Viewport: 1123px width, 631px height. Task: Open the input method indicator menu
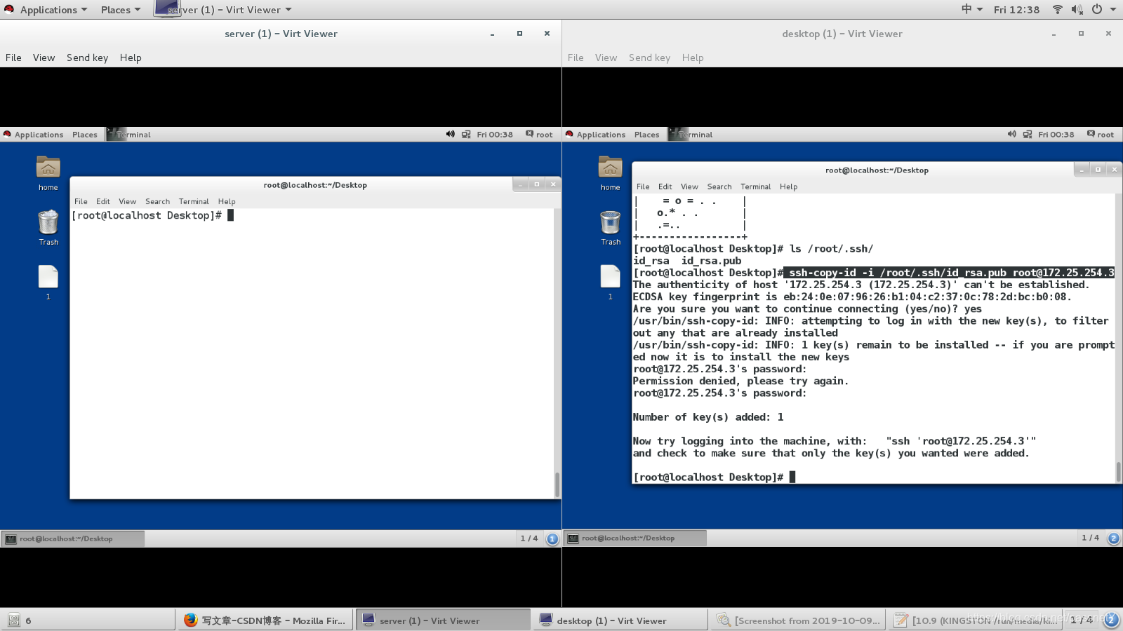972,9
